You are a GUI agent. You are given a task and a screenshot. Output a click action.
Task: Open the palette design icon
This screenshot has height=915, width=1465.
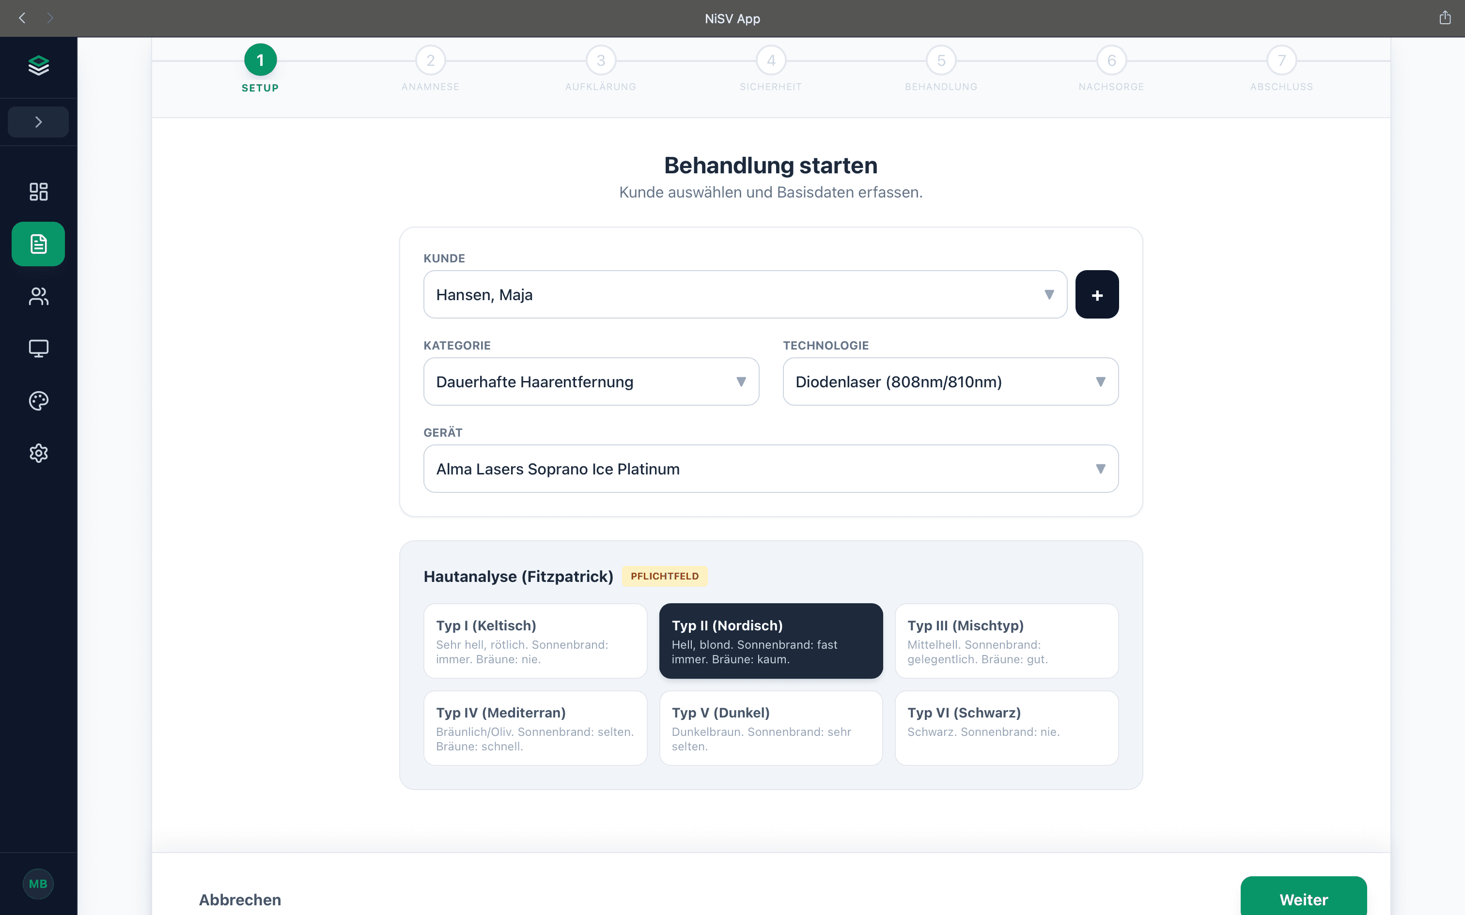click(x=38, y=401)
